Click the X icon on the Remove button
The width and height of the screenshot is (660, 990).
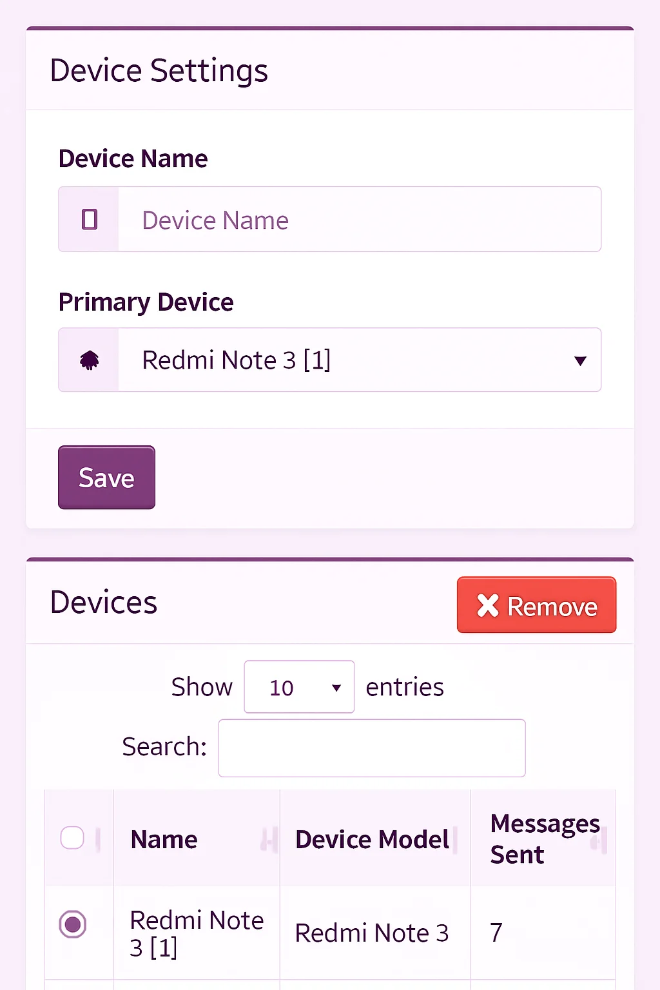click(x=488, y=605)
